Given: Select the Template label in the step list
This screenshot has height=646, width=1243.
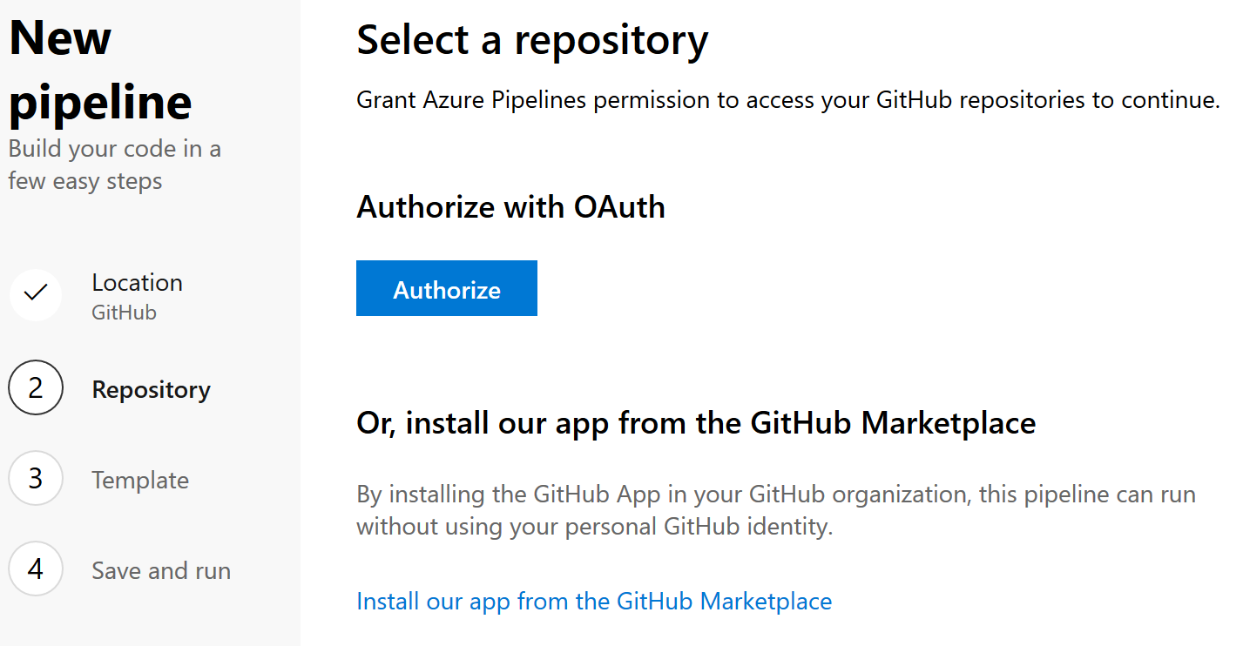Looking at the screenshot, I should click(139, 479).
